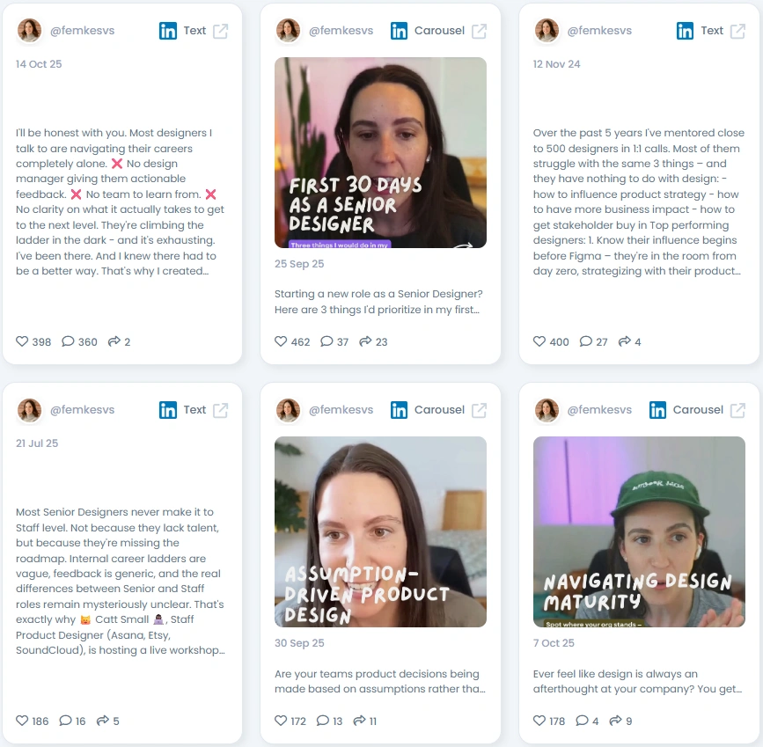Open the Assumption-Driven Product Design thumbnail
Screen dimensions: 763x747
tap(380, 531)
